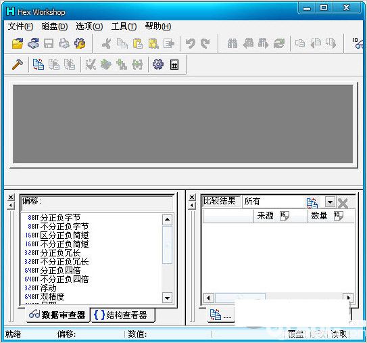Screen dimensions: 367x343
Task: Click the compare icon beside 所有
Action: coord(312,203)
